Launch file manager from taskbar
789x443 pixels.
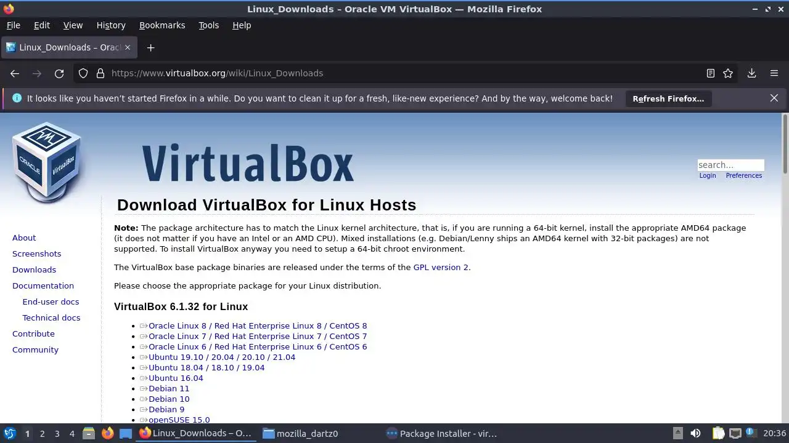88,433
